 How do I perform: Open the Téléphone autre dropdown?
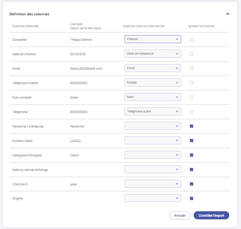[x=153, y=112]
